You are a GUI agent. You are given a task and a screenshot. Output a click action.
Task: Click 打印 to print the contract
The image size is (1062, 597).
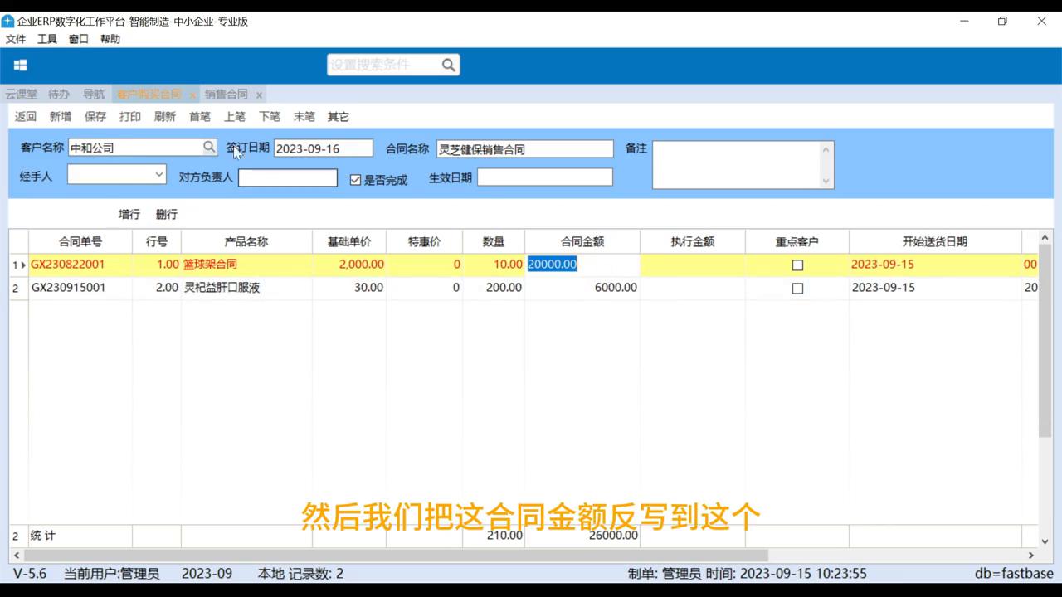coord(129,116)
